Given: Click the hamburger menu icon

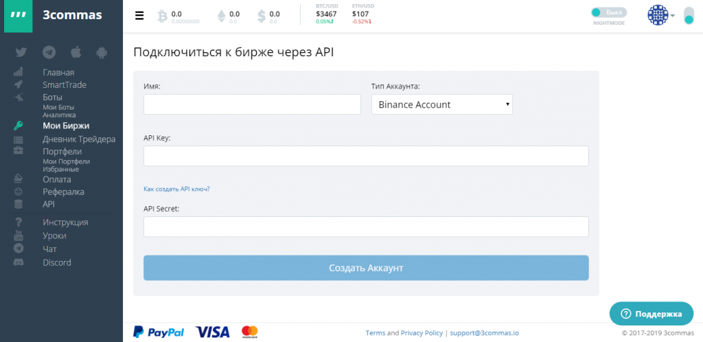Looking at the screenshot, I should (139, 16).
